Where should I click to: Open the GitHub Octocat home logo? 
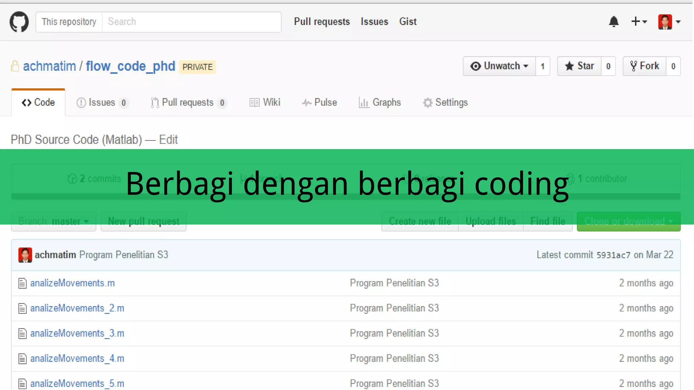(x=19, y=22)
